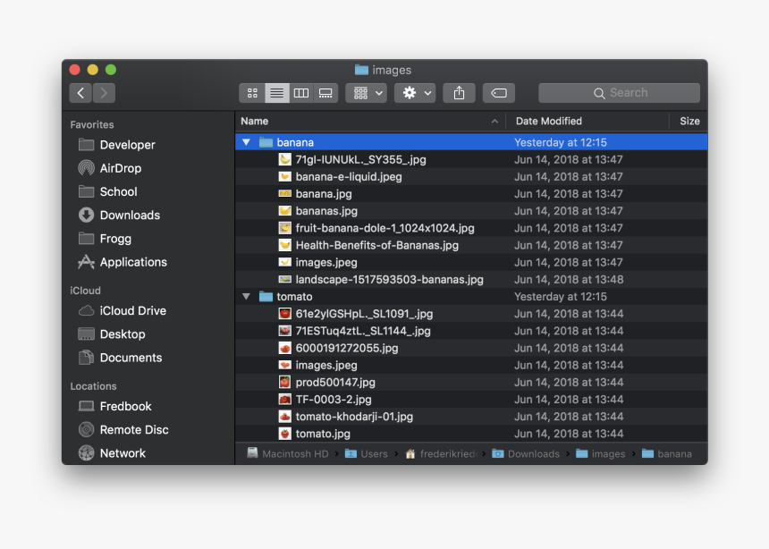Select tomato-khodarji-01.jpg in the list
The image size is (769, 549).
pyautogui.click(x=354, y=417)
